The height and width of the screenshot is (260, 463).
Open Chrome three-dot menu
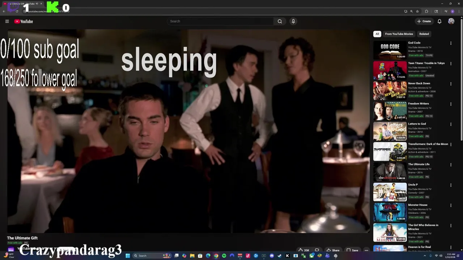click(459, 11)
